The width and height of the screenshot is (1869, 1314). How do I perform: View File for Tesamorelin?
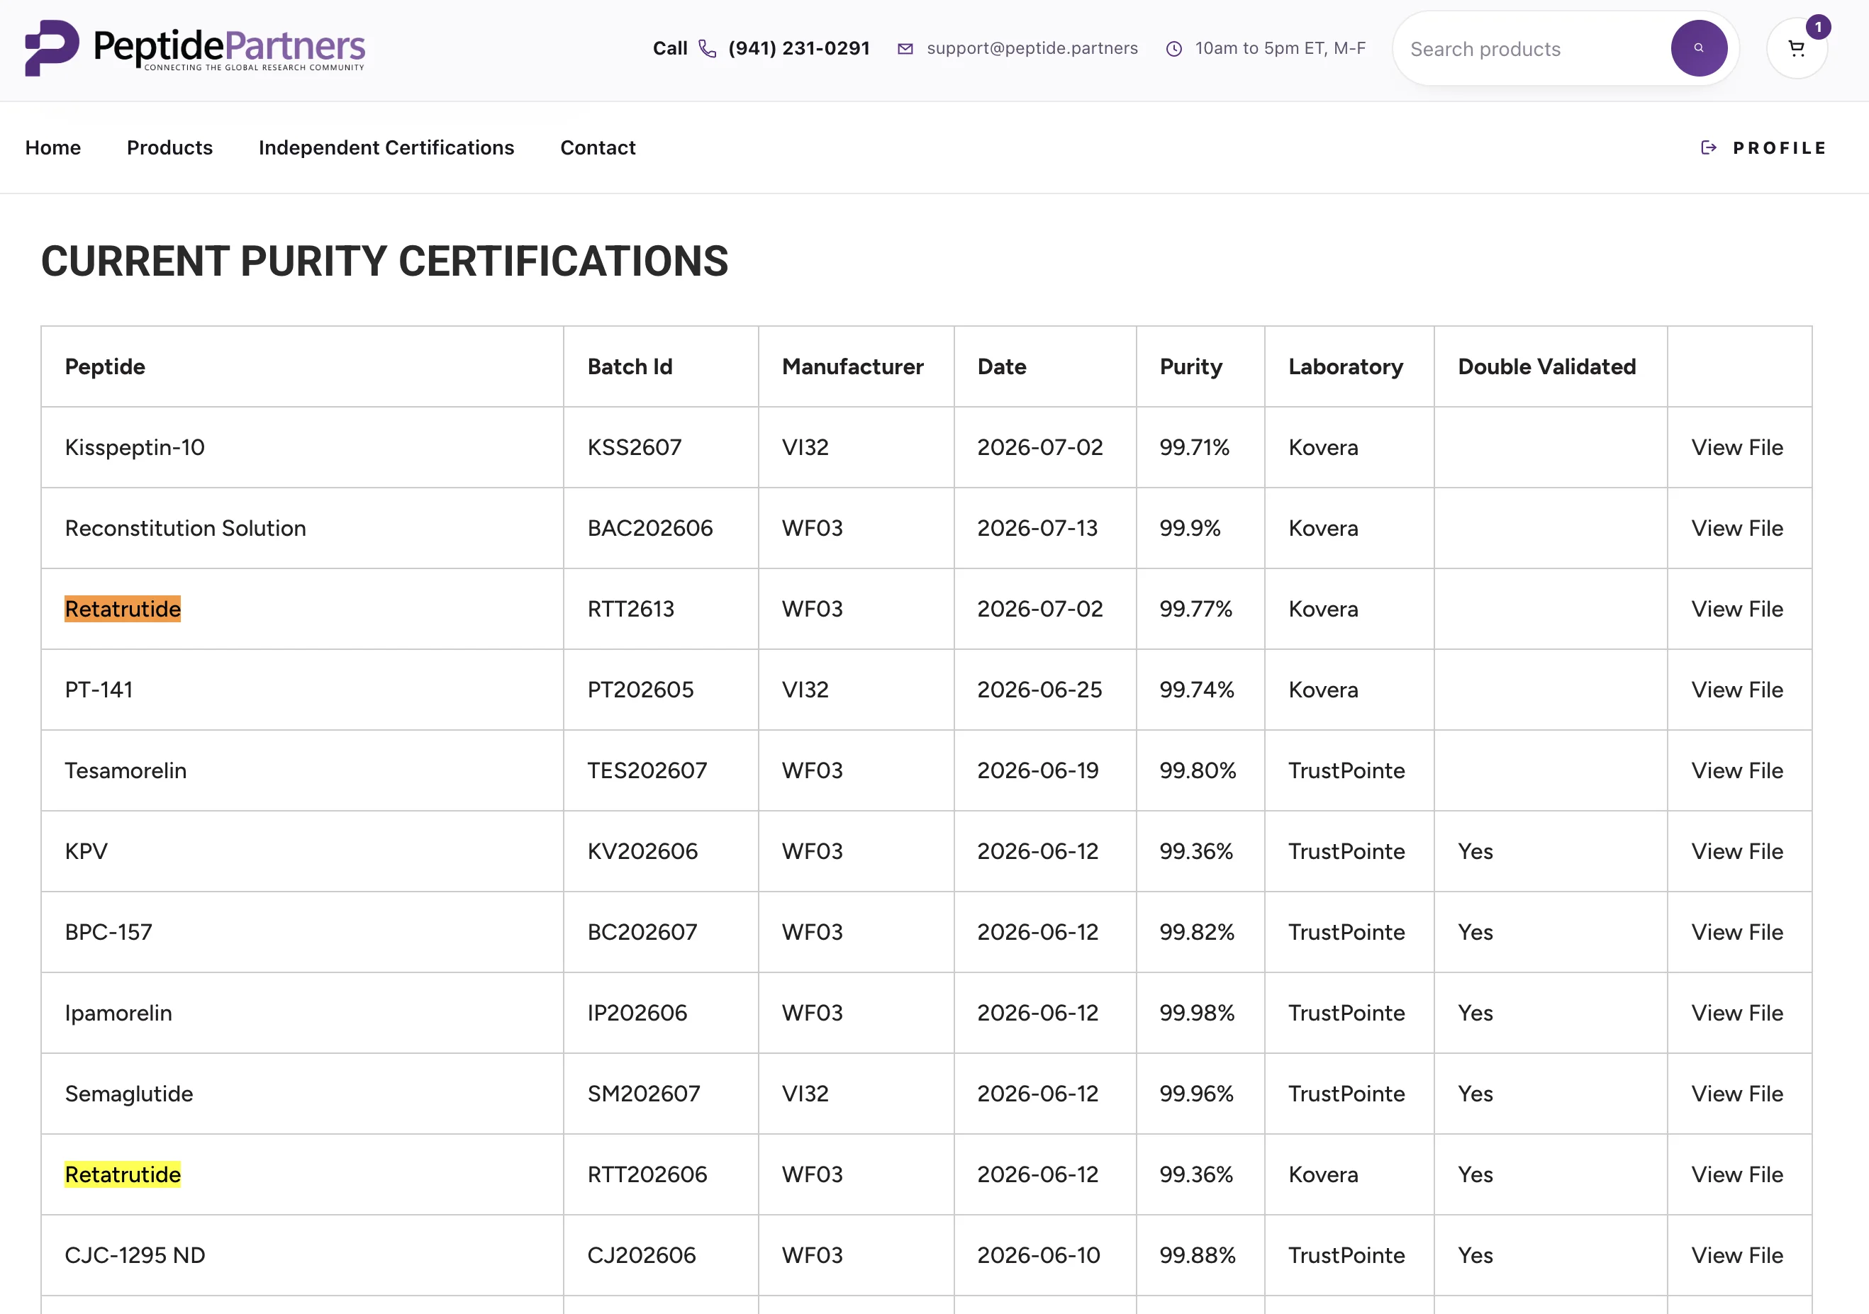point(1736,770)
